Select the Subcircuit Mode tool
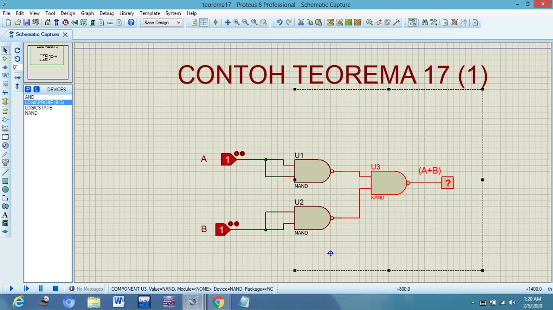The height and width of the screenshot is (310, 553). tap(5, 101)
